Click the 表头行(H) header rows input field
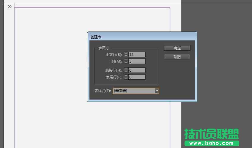Viewport: 252px width, 148px height. pos(137,70)
